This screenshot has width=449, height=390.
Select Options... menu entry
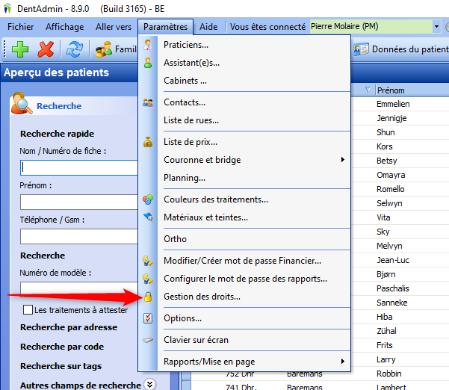coord(244,318)
